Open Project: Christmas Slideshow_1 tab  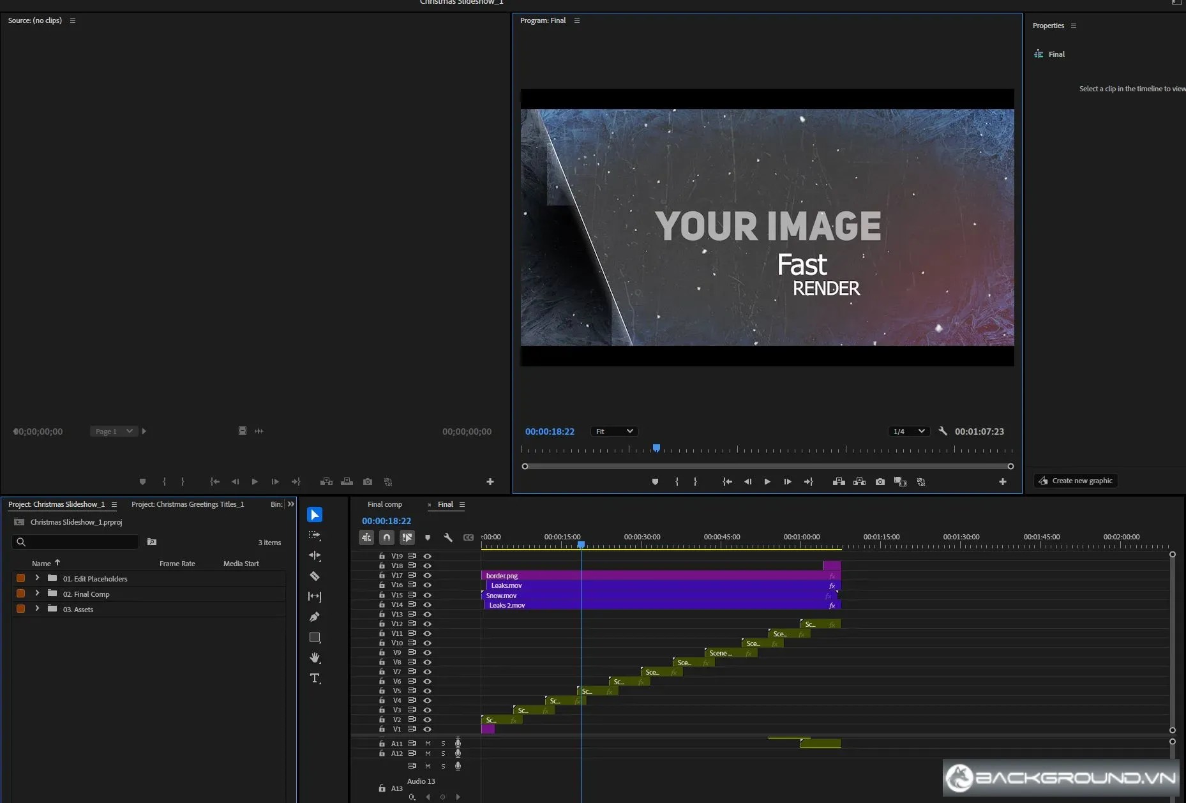(x=56, y=504)
